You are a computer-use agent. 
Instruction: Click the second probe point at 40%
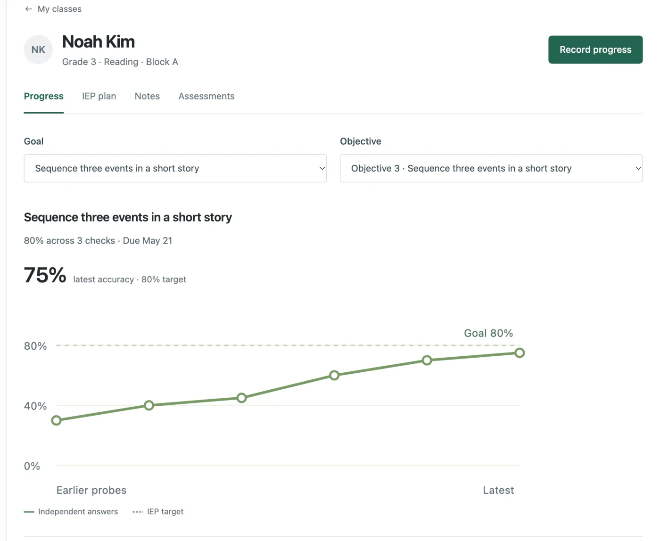click(149, 405)
